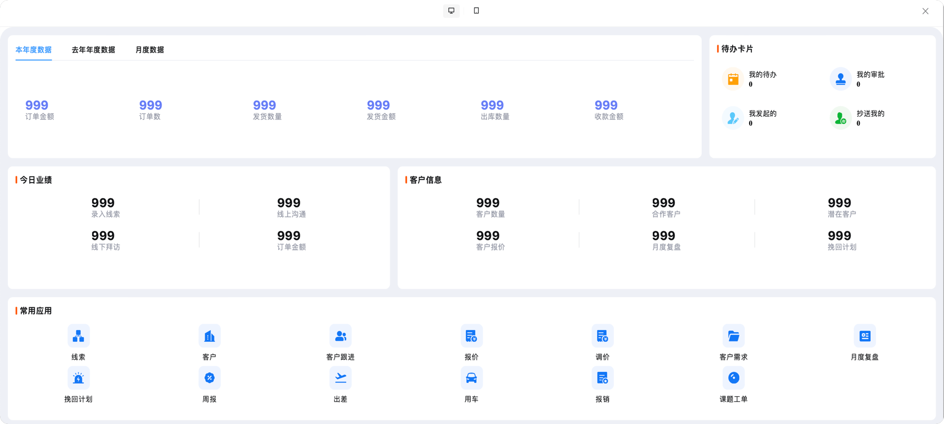This screenshot has height=424, width=944.
Task: Click the 调价 price adjustment icon
Action: tap(602, 336)
